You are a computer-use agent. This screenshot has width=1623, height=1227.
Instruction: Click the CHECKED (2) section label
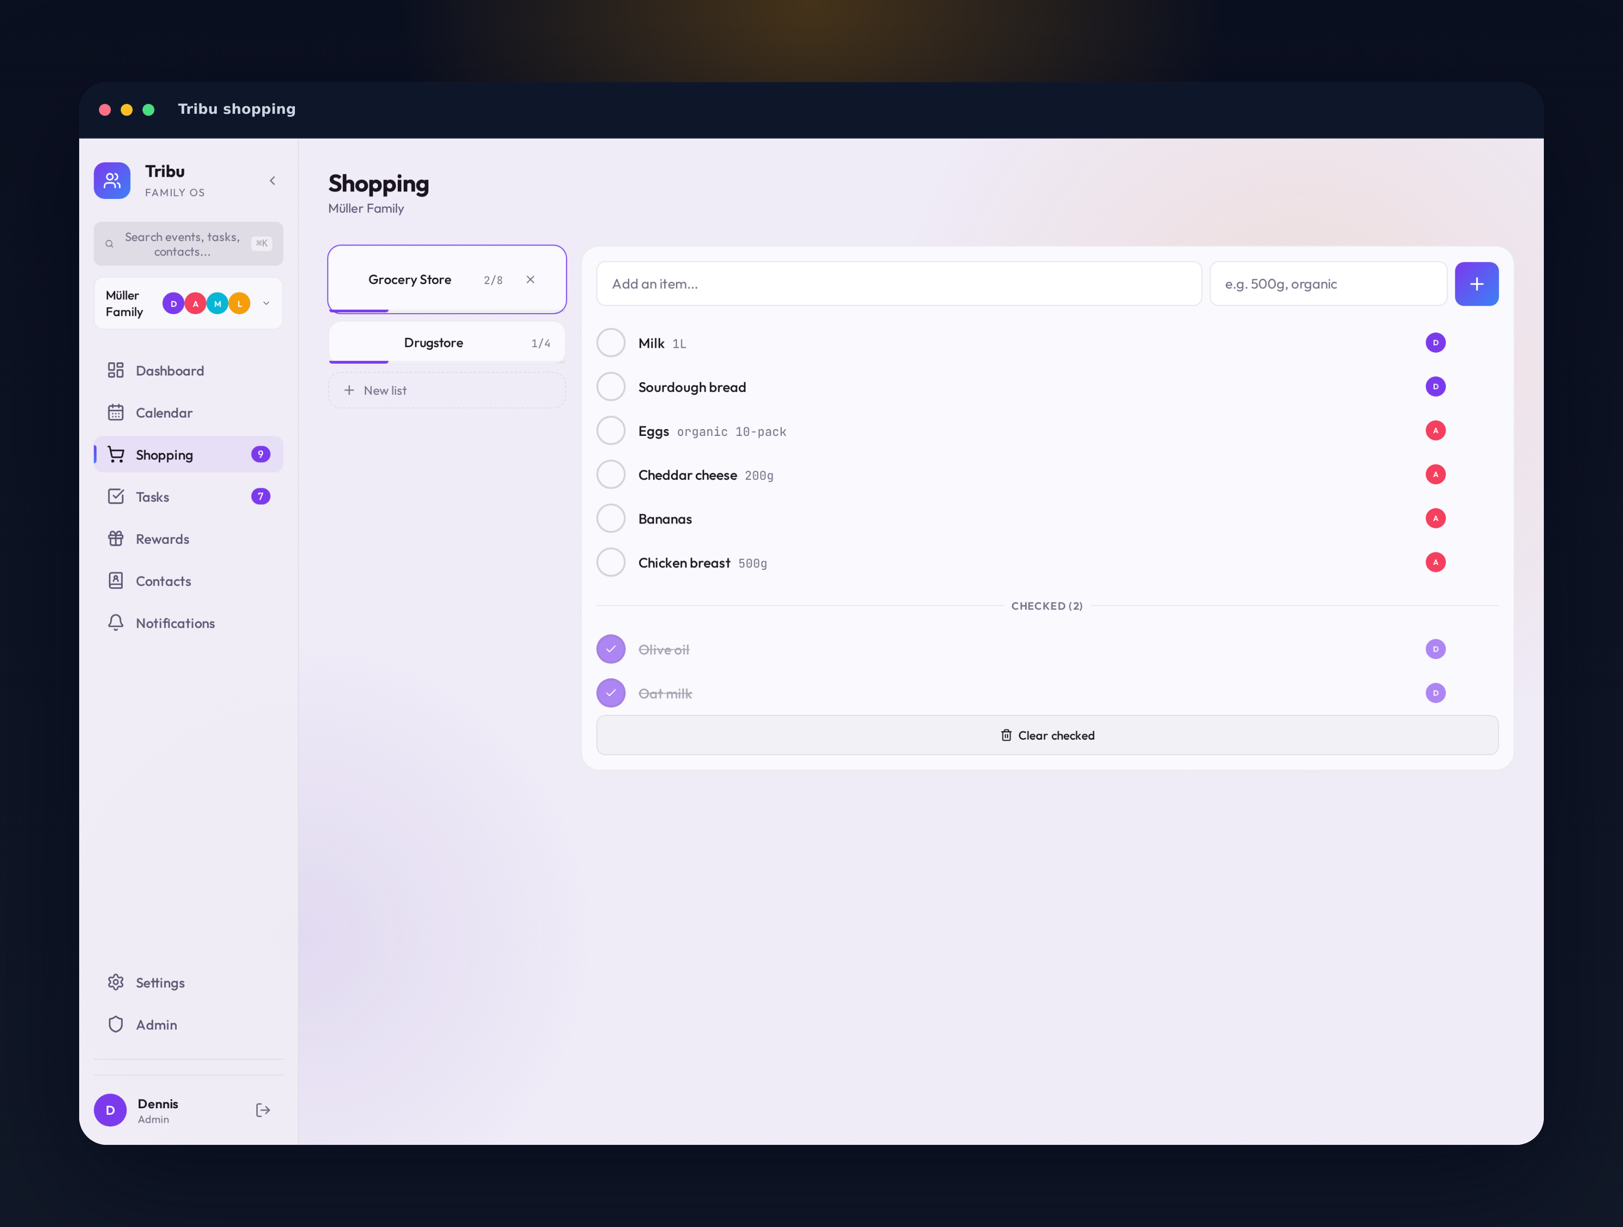point(1047,606)
